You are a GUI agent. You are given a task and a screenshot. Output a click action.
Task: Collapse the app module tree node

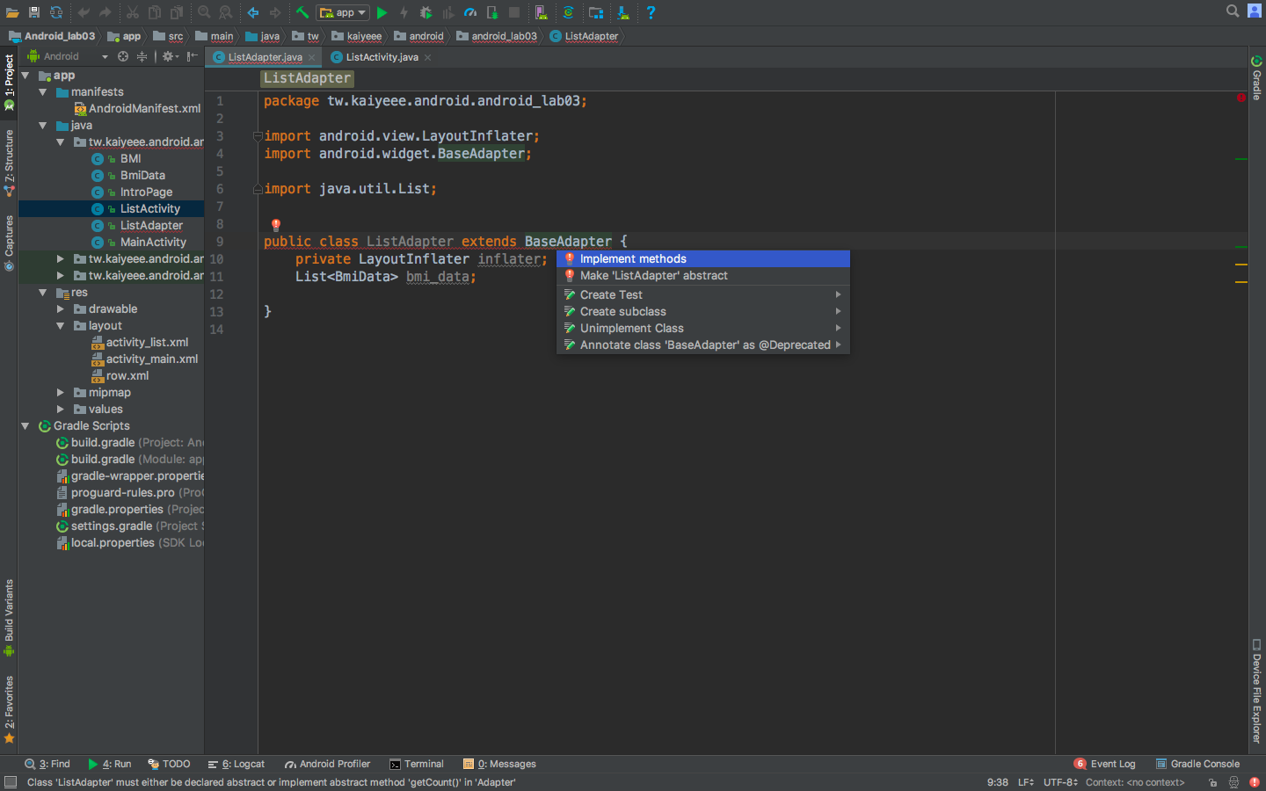[25, 76]
